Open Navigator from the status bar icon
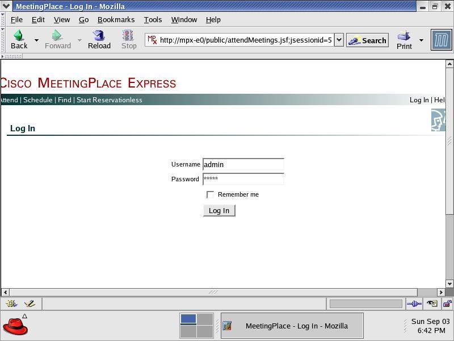This screenshot has height=341, width=454. tap(11, 303)
